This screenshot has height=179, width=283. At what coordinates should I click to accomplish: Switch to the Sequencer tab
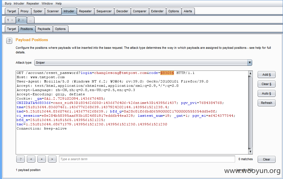104,11
